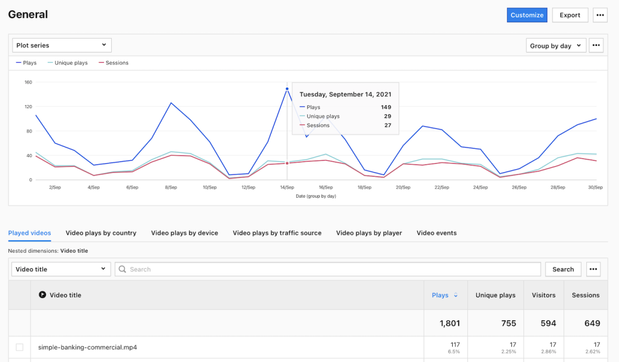Click the 14/Sep Sessions data point
The height and width of the screenshot is (362, 619).
(287, 163)
